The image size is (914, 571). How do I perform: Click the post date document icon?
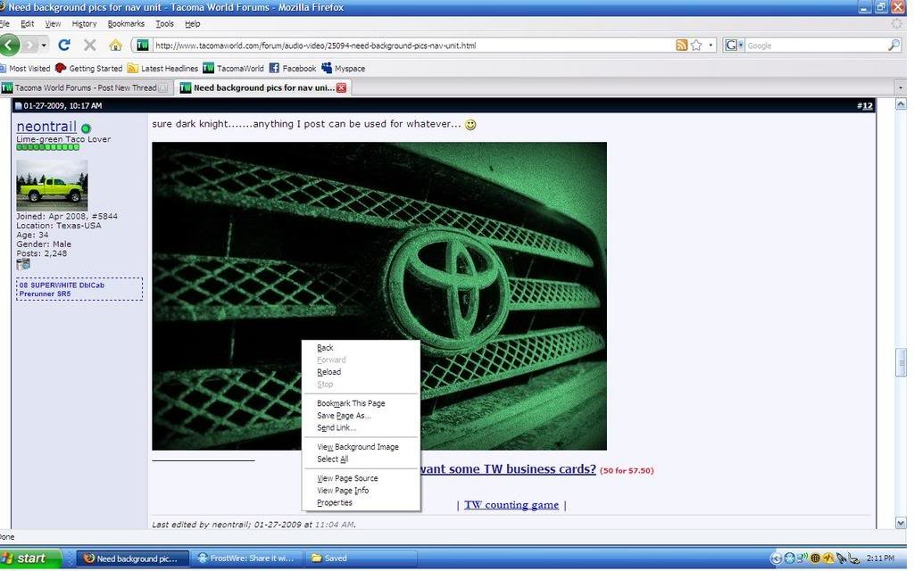(x=18, y=106)
